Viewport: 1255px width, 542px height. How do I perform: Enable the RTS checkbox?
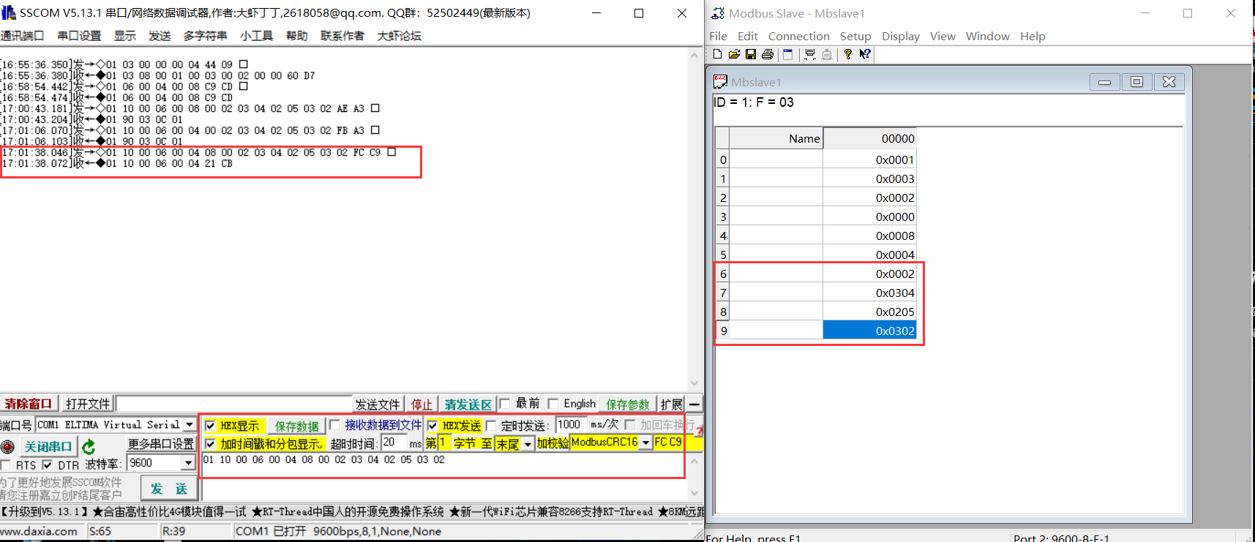pyautogui.click(x=6, y=465)
